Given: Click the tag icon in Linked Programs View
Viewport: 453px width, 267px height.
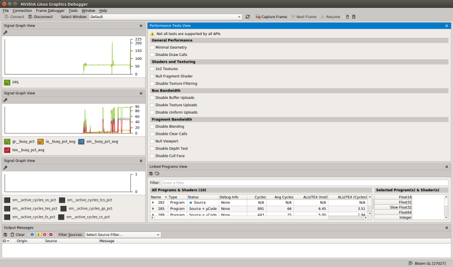Looking at the screenshot, I should tap(157, 174).
